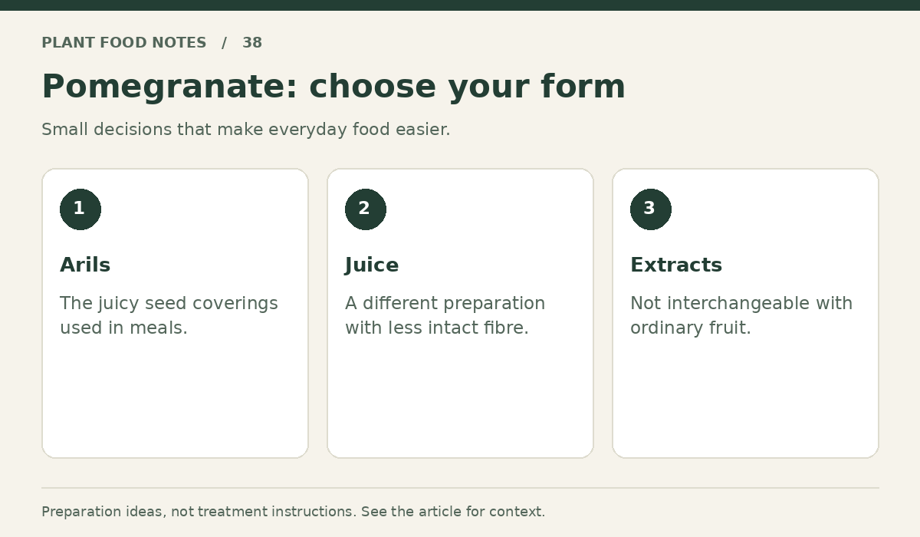
Task: Click the subtitle about small decisions
Action: 246,130
